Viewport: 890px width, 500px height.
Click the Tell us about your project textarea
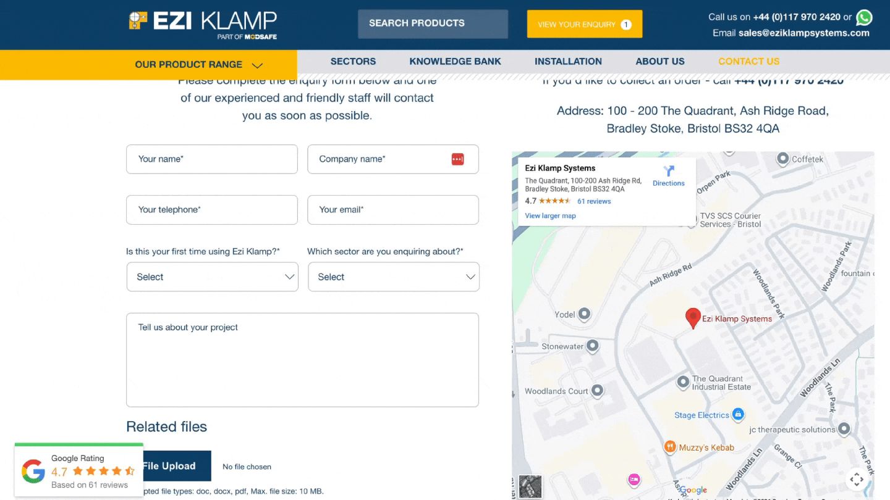pos(302,360)
